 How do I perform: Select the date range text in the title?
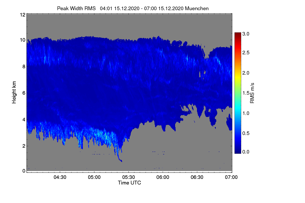tap(142, 8)
